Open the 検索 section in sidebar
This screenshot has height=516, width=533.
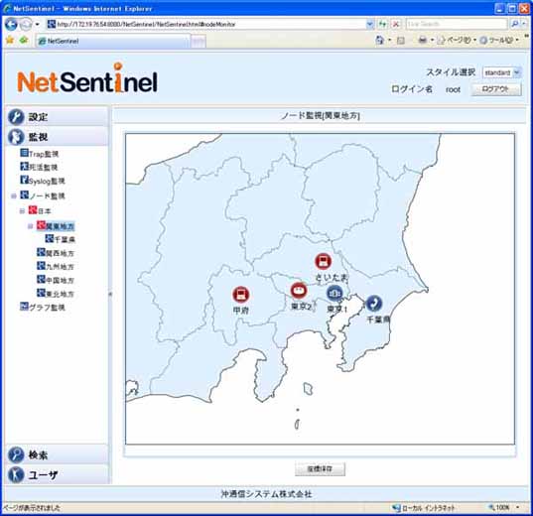pyautogui.click(x=57, y=454)
